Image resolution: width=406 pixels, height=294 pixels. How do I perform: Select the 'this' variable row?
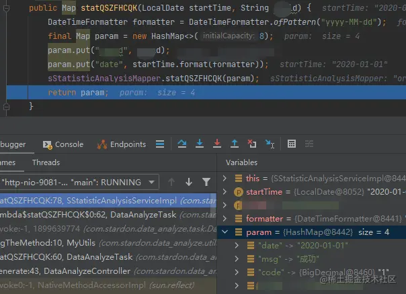(311, 178)
